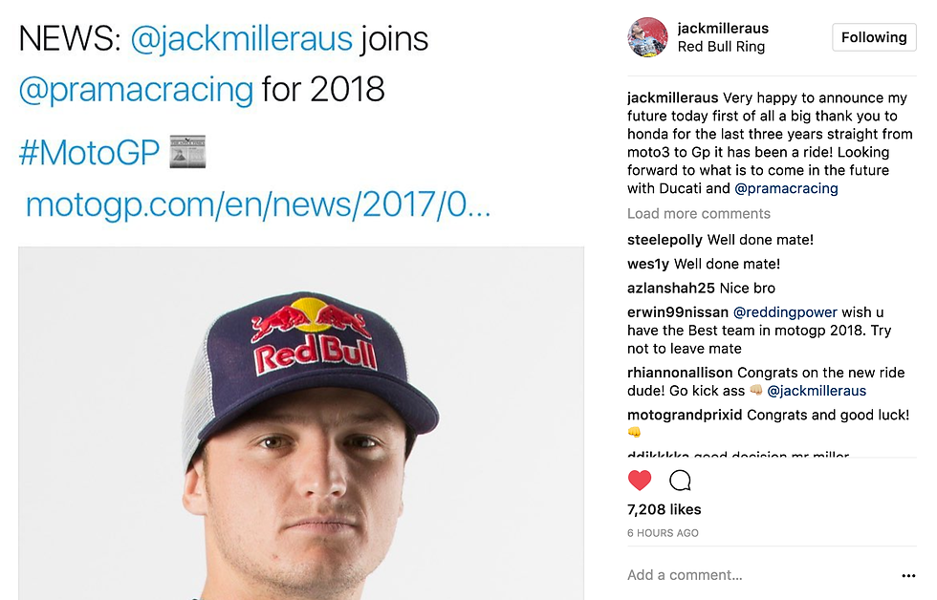The width and height of the screenshot is (937, 600).
Task: Click the red heart like icon
Action: (640, 480)
